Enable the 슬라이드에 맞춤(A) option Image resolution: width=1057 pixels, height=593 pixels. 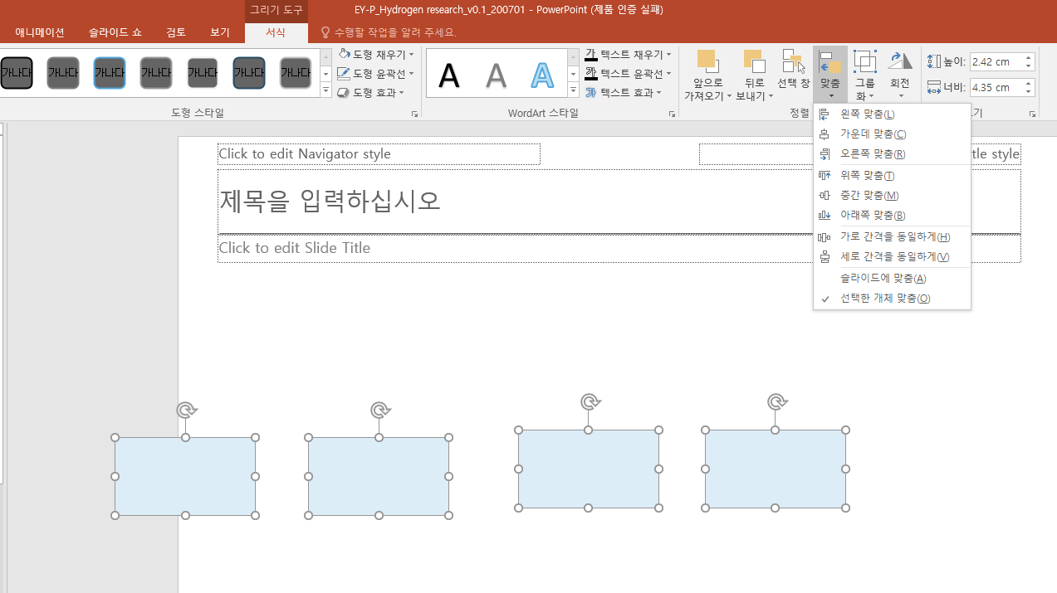892,279
